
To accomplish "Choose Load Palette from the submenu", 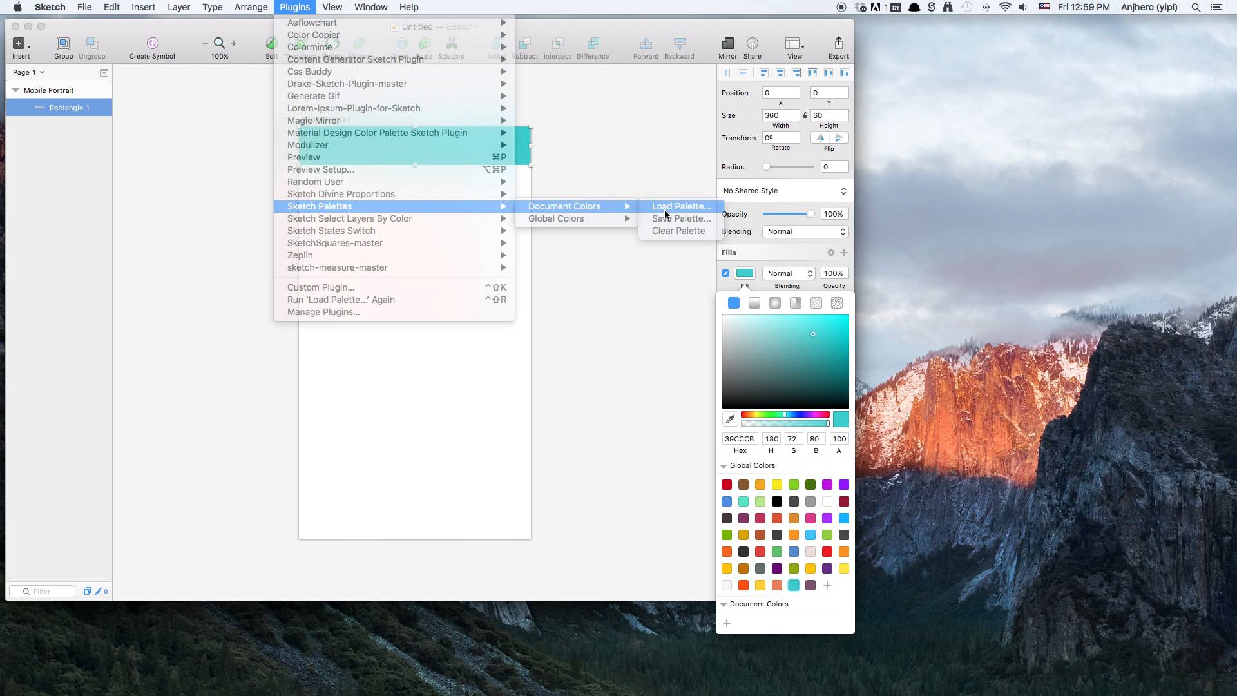I will click(680, 206).
